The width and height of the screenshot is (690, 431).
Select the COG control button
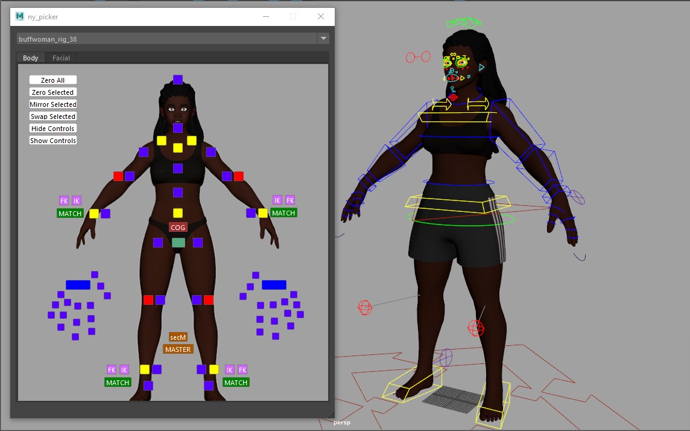178,227
